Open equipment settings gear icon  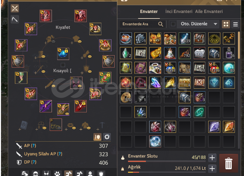(x=107, y=137)
